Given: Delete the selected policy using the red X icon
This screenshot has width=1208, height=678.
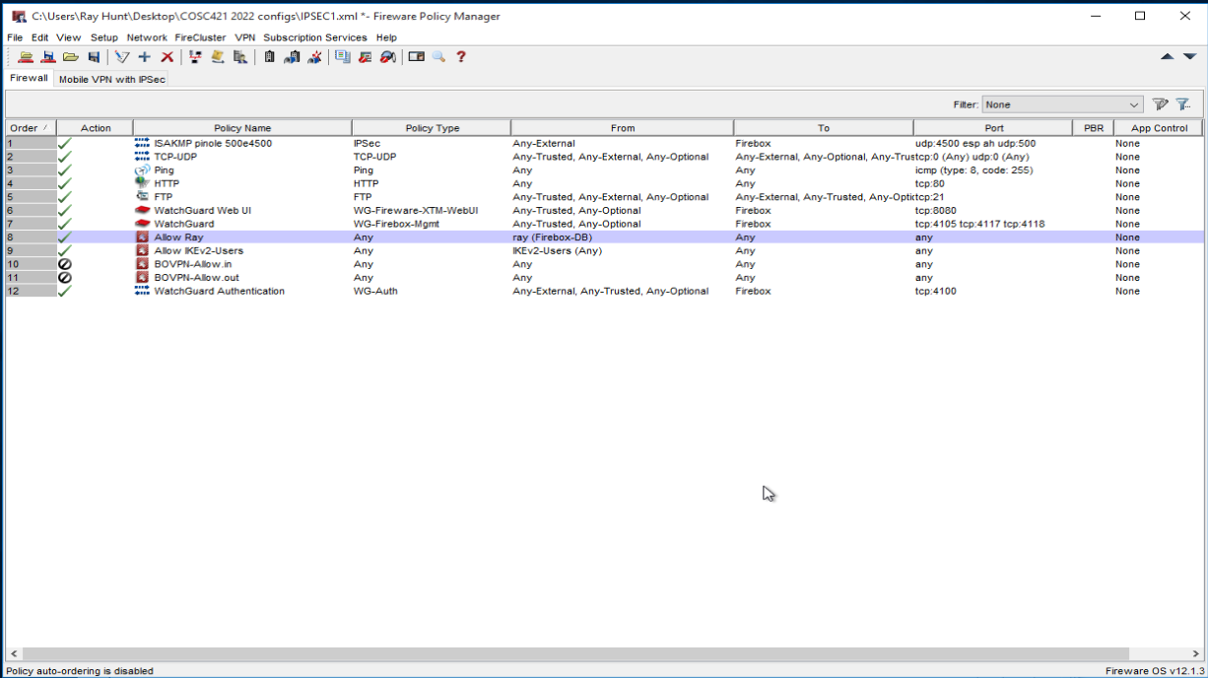Looking at the screenshot, I should [x=167, y=56].
